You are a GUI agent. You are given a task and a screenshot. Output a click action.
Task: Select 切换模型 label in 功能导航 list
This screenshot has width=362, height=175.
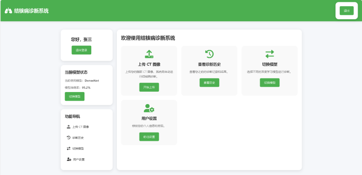tap(78, 148)
